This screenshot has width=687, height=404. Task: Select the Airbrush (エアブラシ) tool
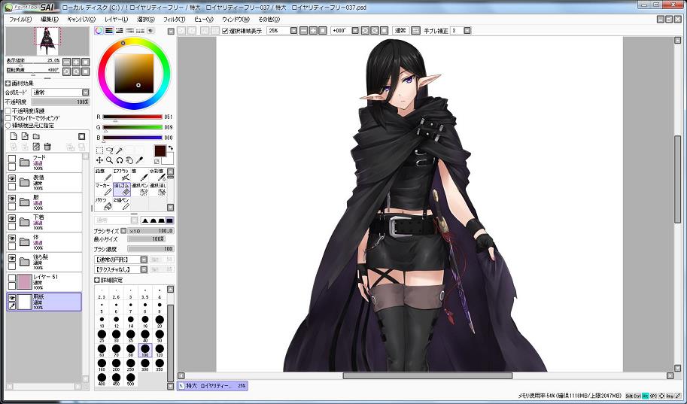[120, 174]
